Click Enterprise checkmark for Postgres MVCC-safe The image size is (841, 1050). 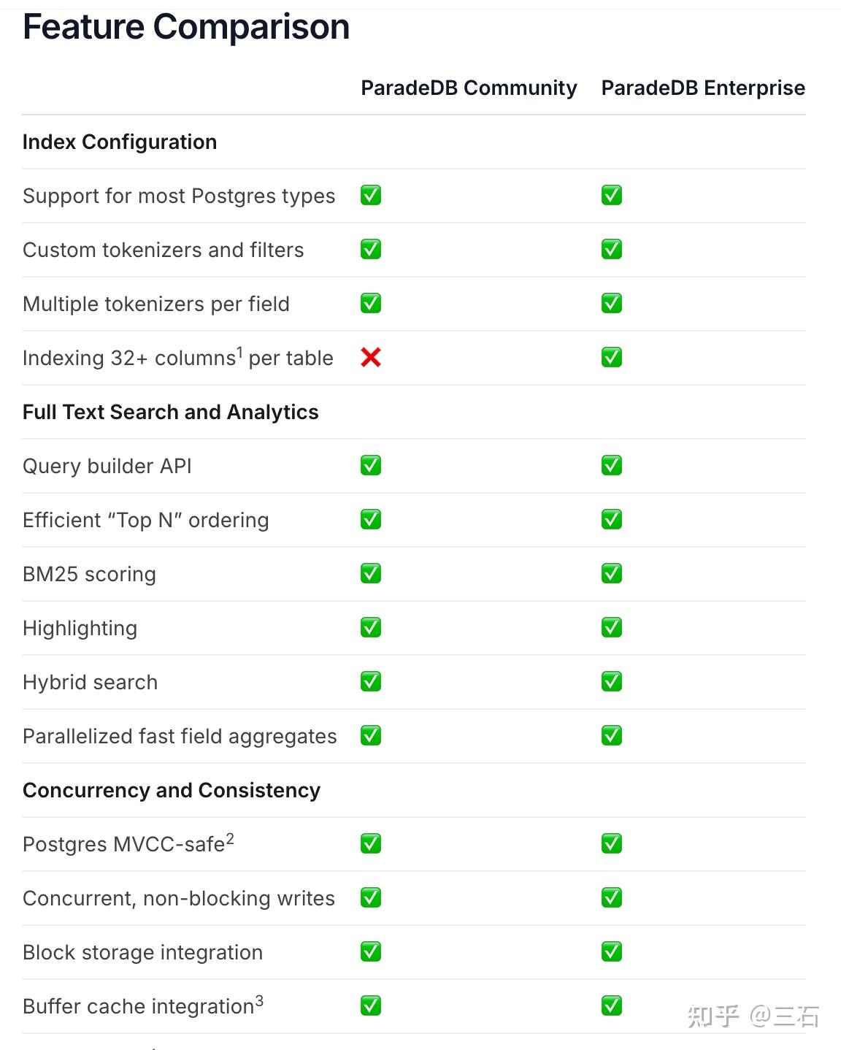612,843
